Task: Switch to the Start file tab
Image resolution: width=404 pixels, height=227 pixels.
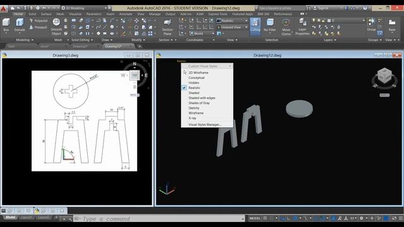Action: pyautogui.click(x=11, y=46)
